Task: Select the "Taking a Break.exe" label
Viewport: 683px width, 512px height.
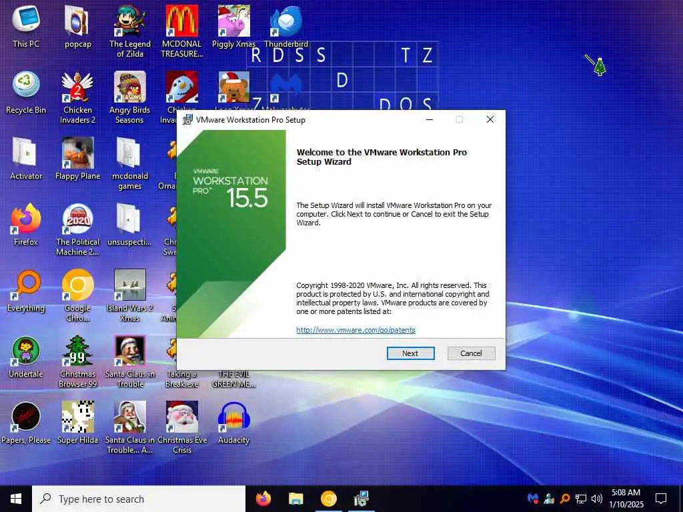Action: 181,379
